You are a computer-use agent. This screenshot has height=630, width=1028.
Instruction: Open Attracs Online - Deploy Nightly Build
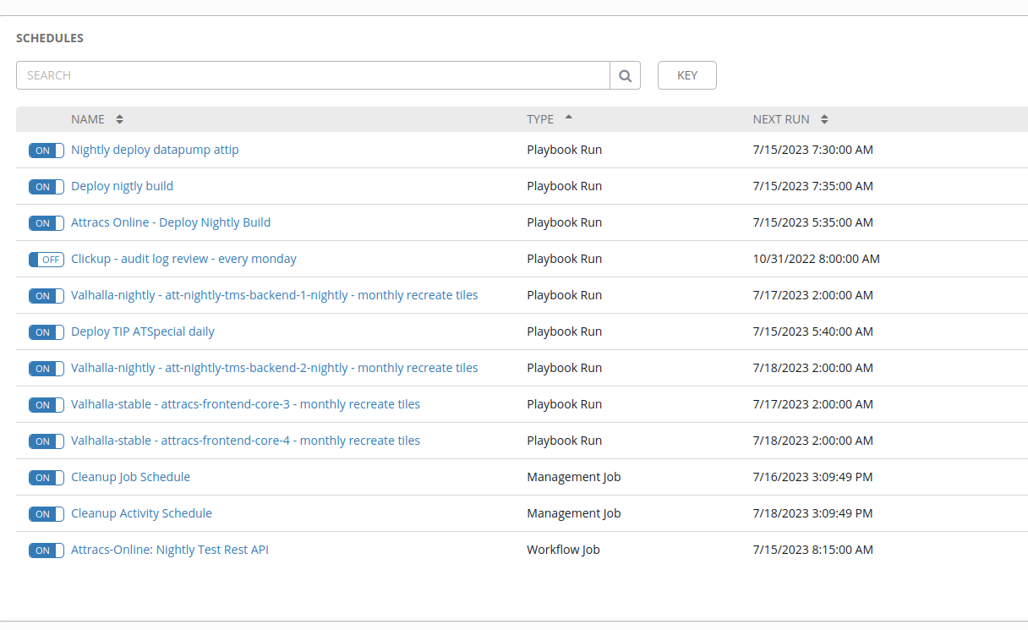click(x=171, y=222)
